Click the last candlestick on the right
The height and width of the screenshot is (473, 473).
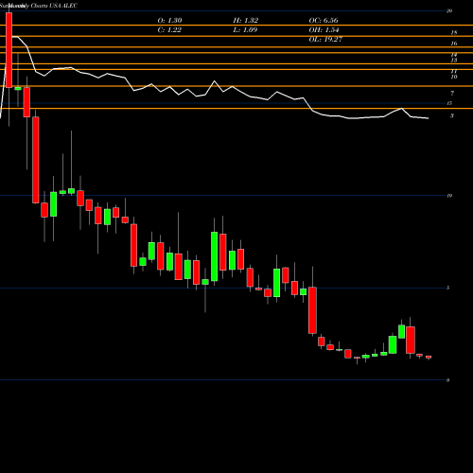click(x=429, y=357)
